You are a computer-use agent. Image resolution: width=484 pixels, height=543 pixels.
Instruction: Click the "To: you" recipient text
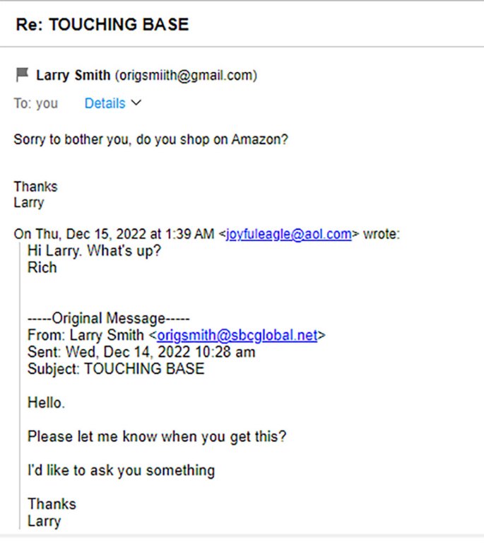click(36, 103)
